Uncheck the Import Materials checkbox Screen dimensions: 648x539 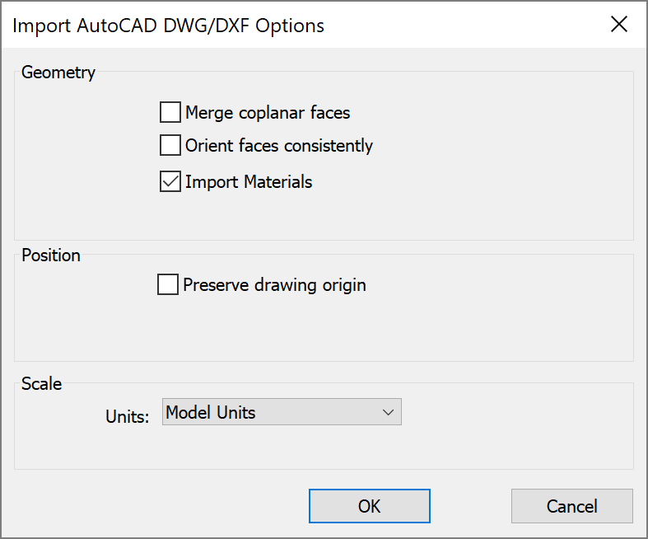tap(170, 181)
